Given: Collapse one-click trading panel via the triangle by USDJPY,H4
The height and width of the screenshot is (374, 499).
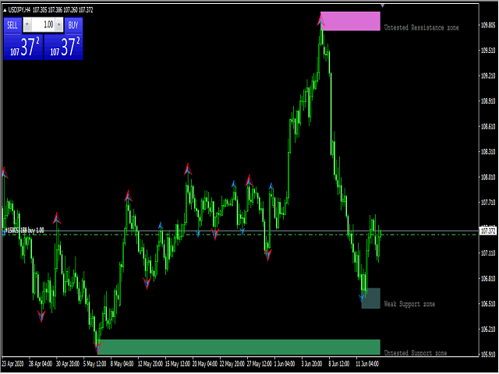Looking at the screenshot, I should pyautogui.click(x=5, y=10).
